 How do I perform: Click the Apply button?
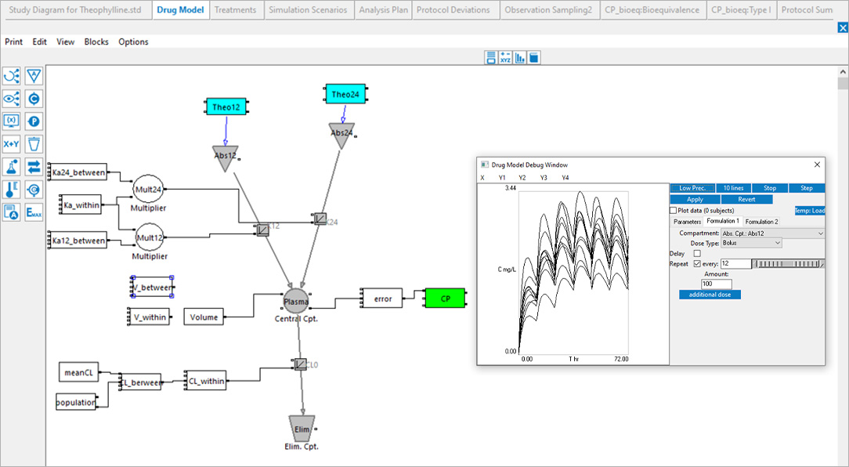tap(695, 199)
